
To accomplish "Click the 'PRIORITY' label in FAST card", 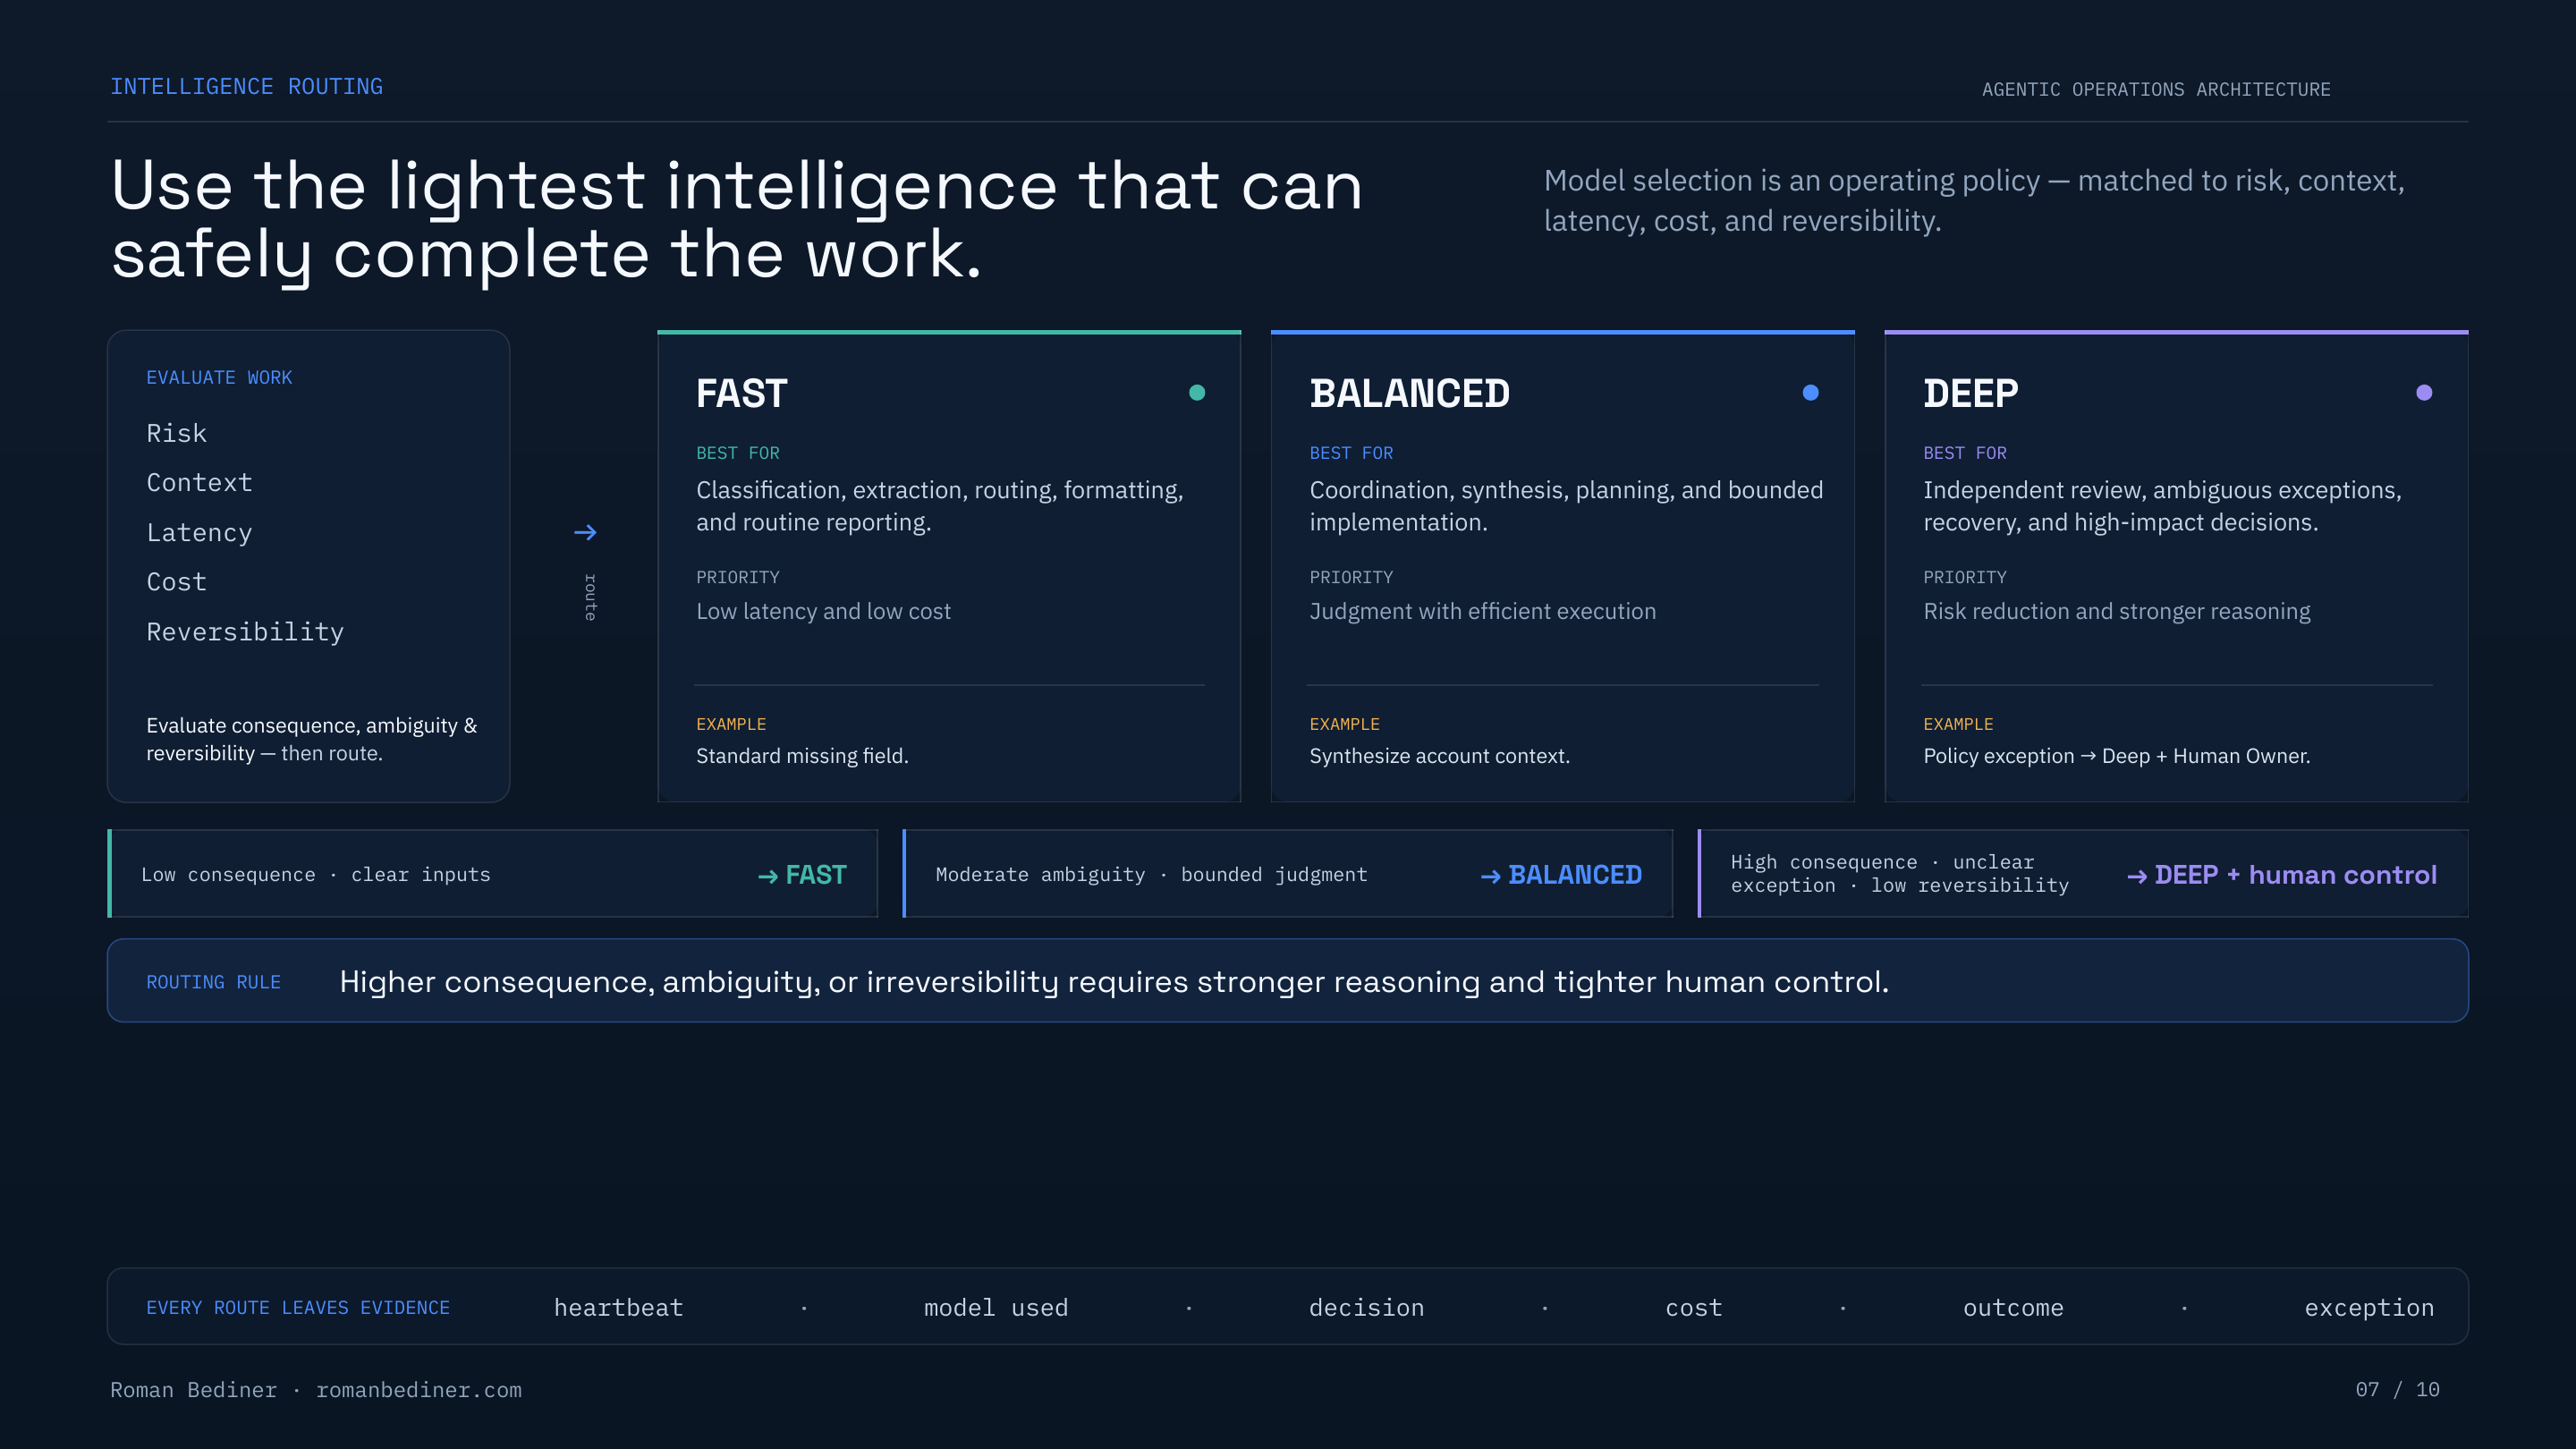I will click(737, 577).
